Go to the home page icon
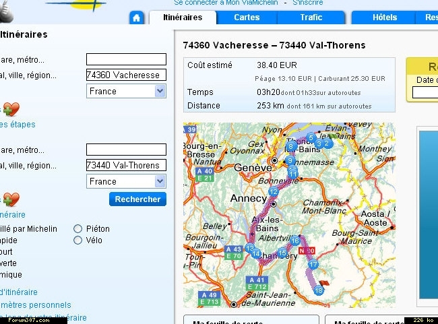The width and height of the screenshot is (438, 324). click(136, 18)
